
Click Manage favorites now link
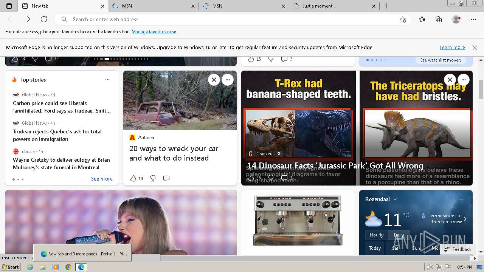154,32
